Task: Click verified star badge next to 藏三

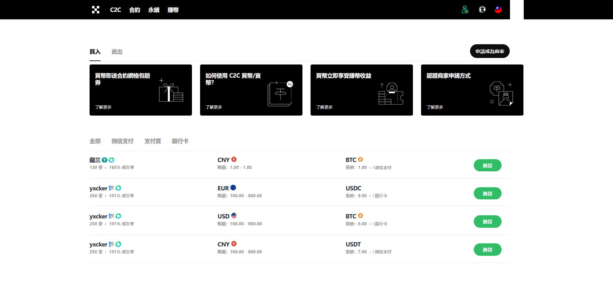Action: click(x=111, y=160)
